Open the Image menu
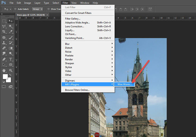This screenshot has height=137, width=196. pyautogui.click(x=27, y=3)
